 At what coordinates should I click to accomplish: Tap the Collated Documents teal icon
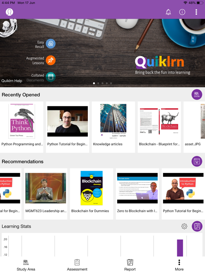click(x=51, y=77)
